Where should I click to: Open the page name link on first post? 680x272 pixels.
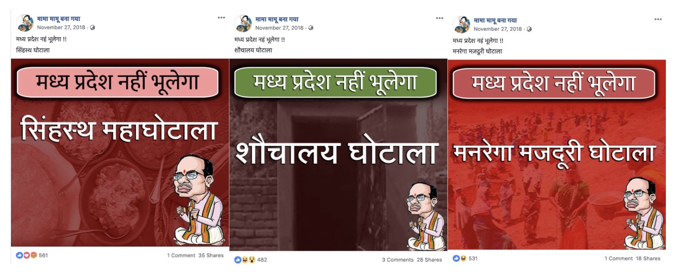[59, 19]
